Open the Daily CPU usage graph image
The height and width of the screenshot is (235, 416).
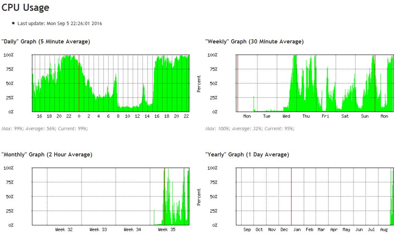(x=97, y=86)
